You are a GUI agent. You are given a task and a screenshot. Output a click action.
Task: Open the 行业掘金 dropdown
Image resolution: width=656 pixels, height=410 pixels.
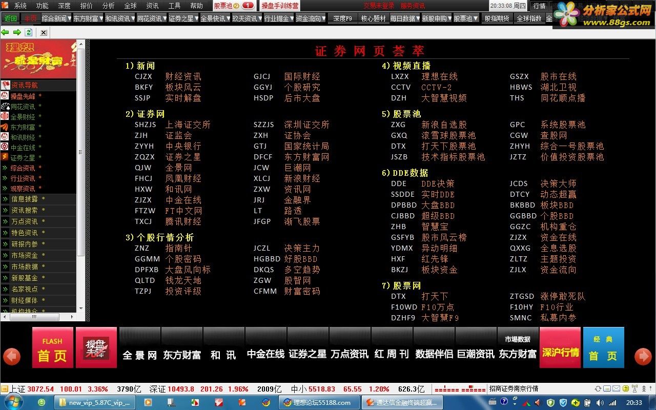point(278,18)
